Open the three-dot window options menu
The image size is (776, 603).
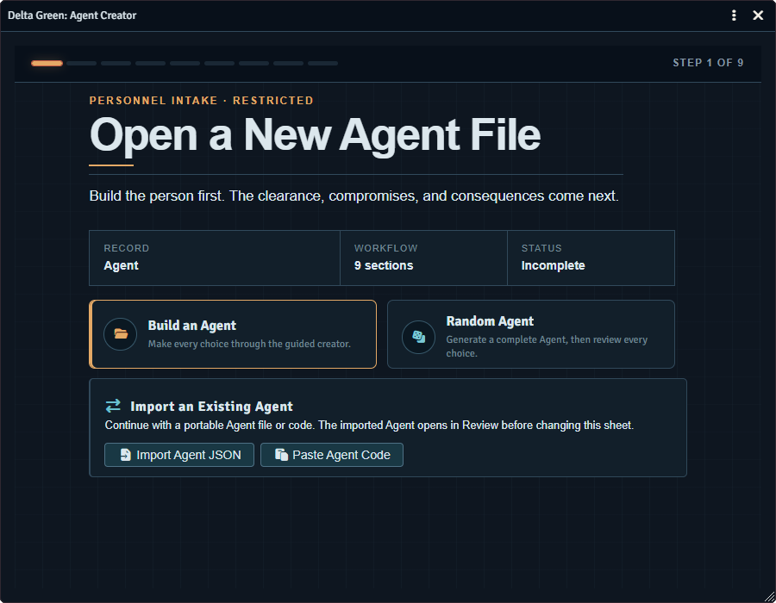tap(734, 16)
